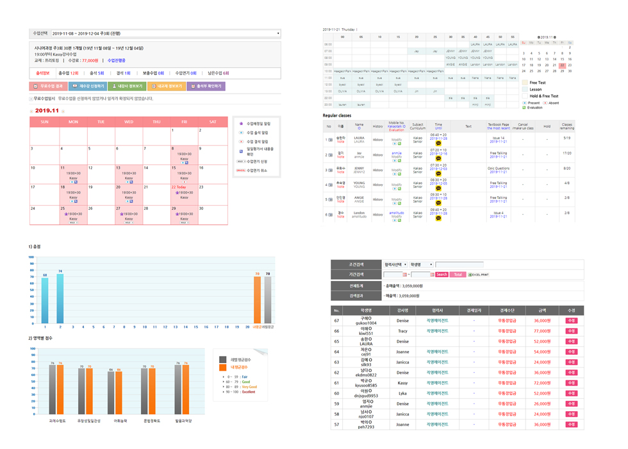The image size is (628, 449).
Task: Click the 내강사 정보보기 green tab
Action: 127,86
